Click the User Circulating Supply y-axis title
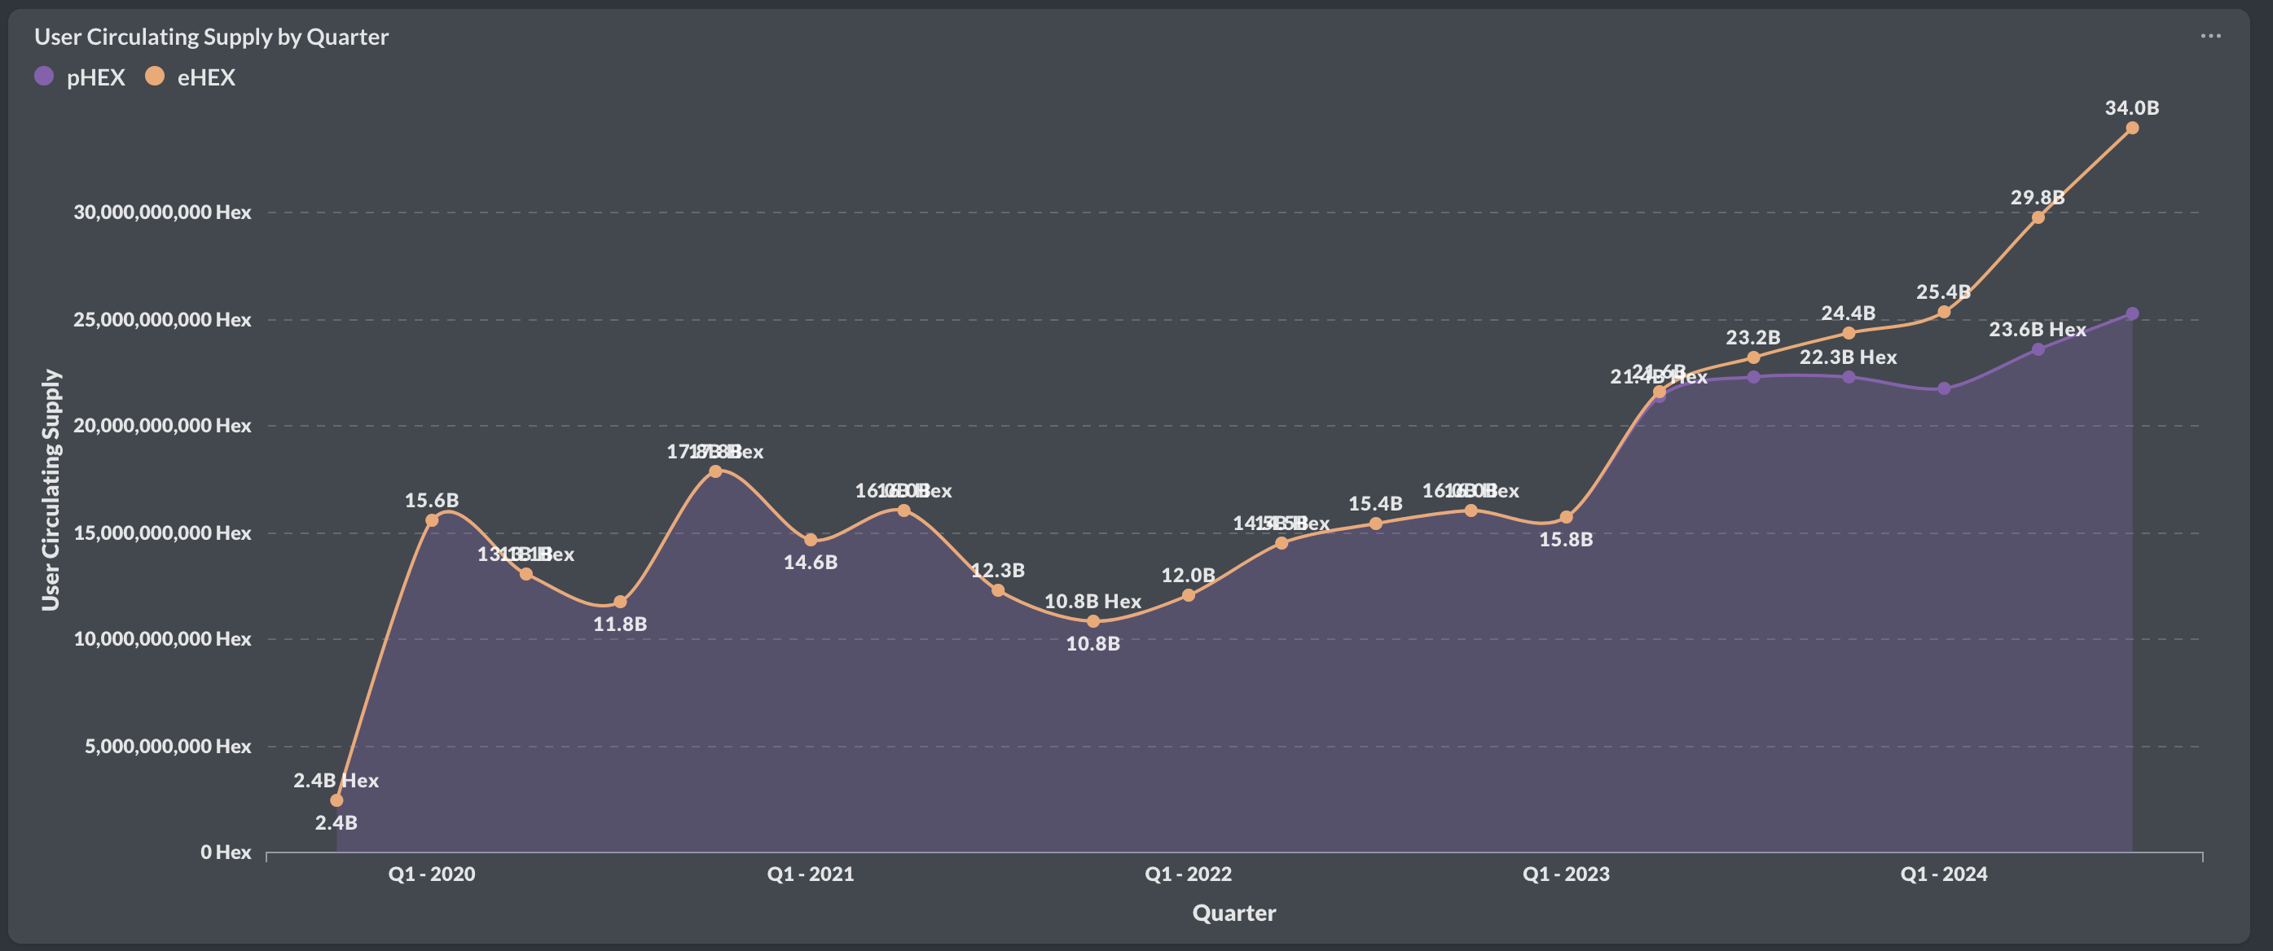Screen dimensions: 2273x951 (x=51, y=489)
